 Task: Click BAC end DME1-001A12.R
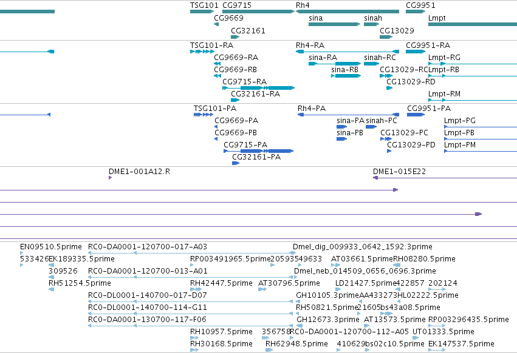pyautogui.click(x=110, y=178)
